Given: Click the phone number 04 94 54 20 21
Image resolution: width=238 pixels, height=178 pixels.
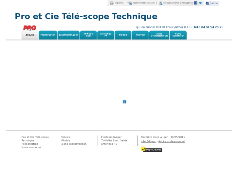Looking at the screenshot, I should click(x=212, y=27).
